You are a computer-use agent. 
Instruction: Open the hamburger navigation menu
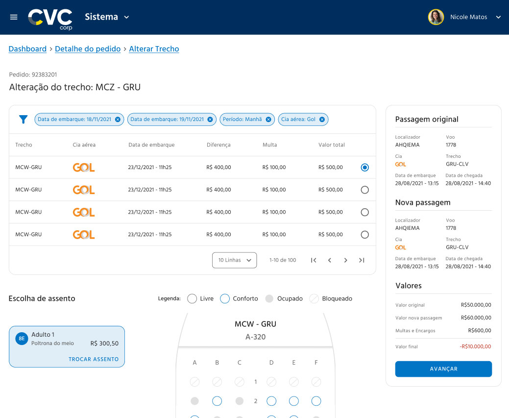tap(13, 17)
